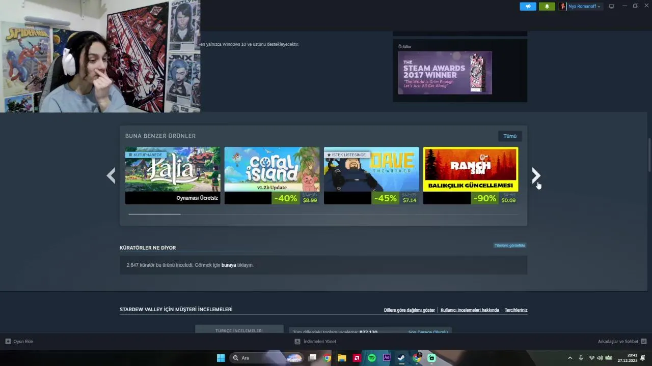
Task: Open the volume speaker tray icon
Action: (600, 358)
